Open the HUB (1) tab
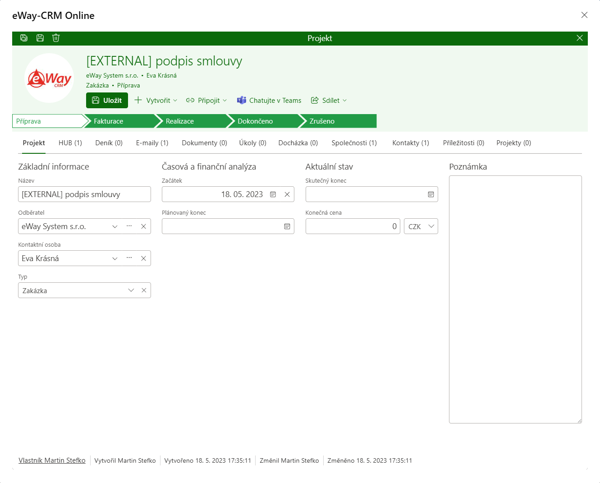 tap(70, 143)
